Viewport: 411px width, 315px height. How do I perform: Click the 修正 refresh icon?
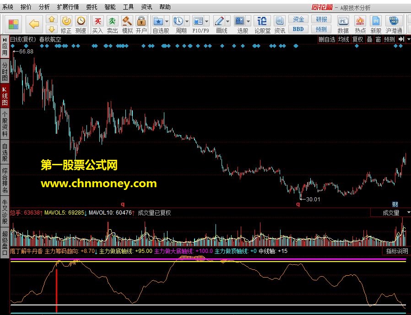coord(66,21)
